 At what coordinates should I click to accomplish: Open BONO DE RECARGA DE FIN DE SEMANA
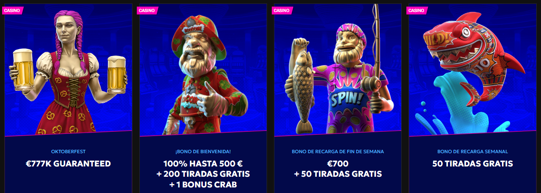[x=338, y=151]
